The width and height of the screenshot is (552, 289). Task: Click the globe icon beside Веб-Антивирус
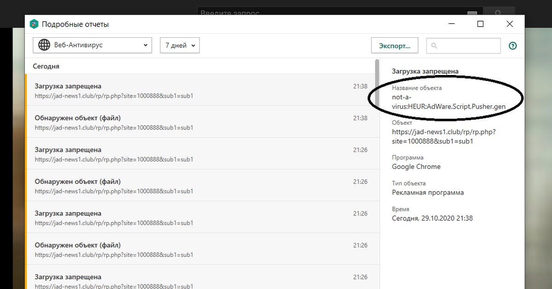(44, 45)
